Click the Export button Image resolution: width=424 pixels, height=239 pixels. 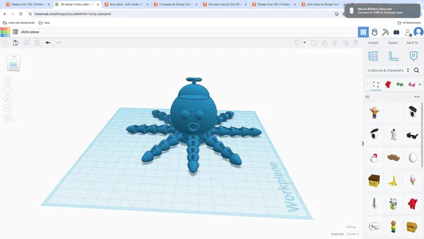tap(393, 42)
